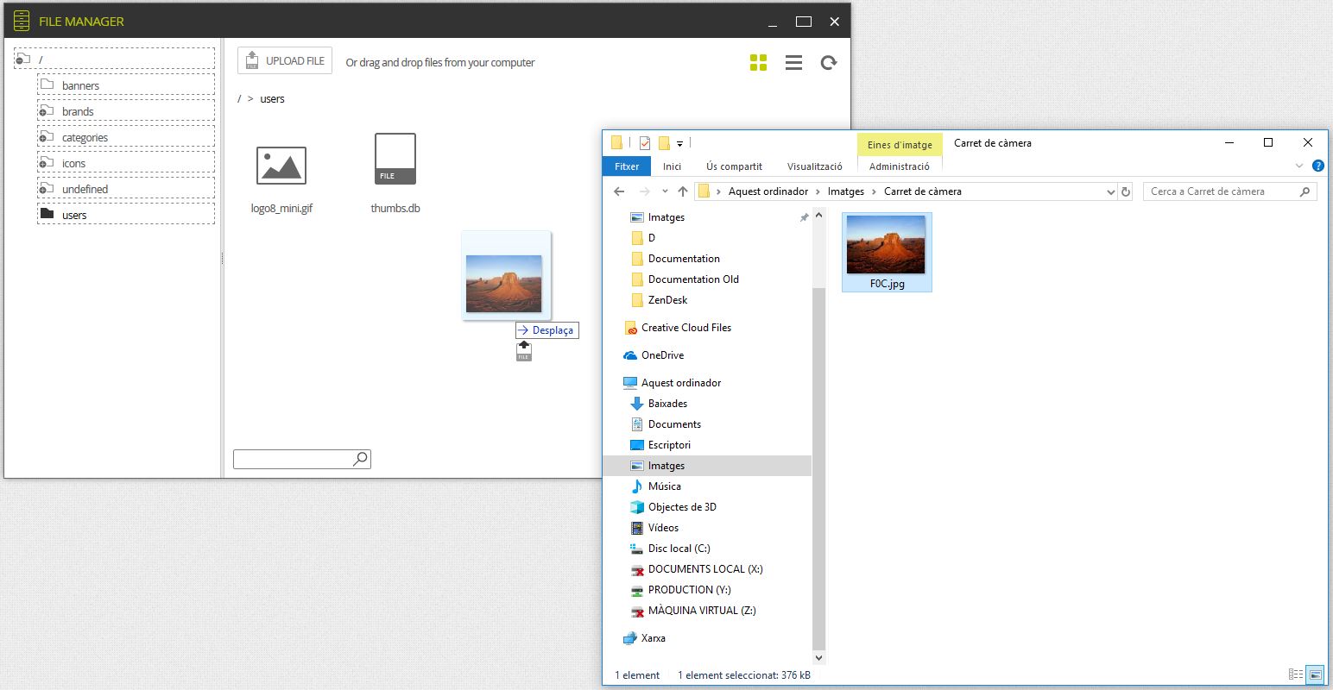The image size is (1333, 690).
Task: Switch to grid view in File Manager
Action: 758,62
